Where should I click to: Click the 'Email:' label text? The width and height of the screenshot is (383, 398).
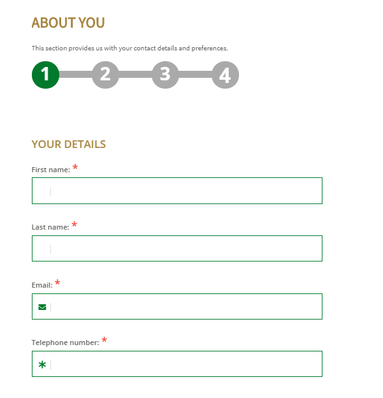(41, 285)
